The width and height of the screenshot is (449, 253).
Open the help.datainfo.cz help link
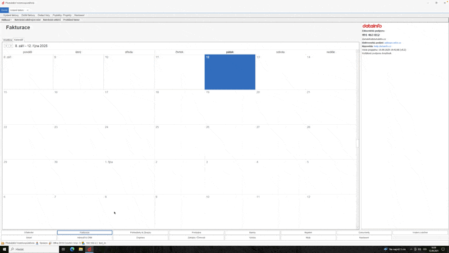383,46
